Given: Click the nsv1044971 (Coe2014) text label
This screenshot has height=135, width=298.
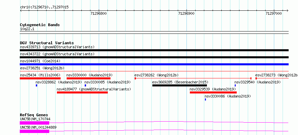Looking at the screenshot, I should tap(40, 61).
